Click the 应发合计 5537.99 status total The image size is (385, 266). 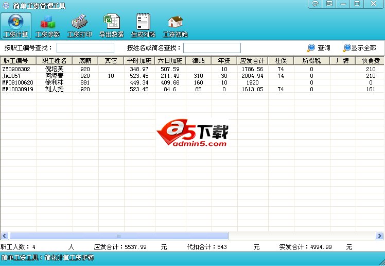point(120,246)
